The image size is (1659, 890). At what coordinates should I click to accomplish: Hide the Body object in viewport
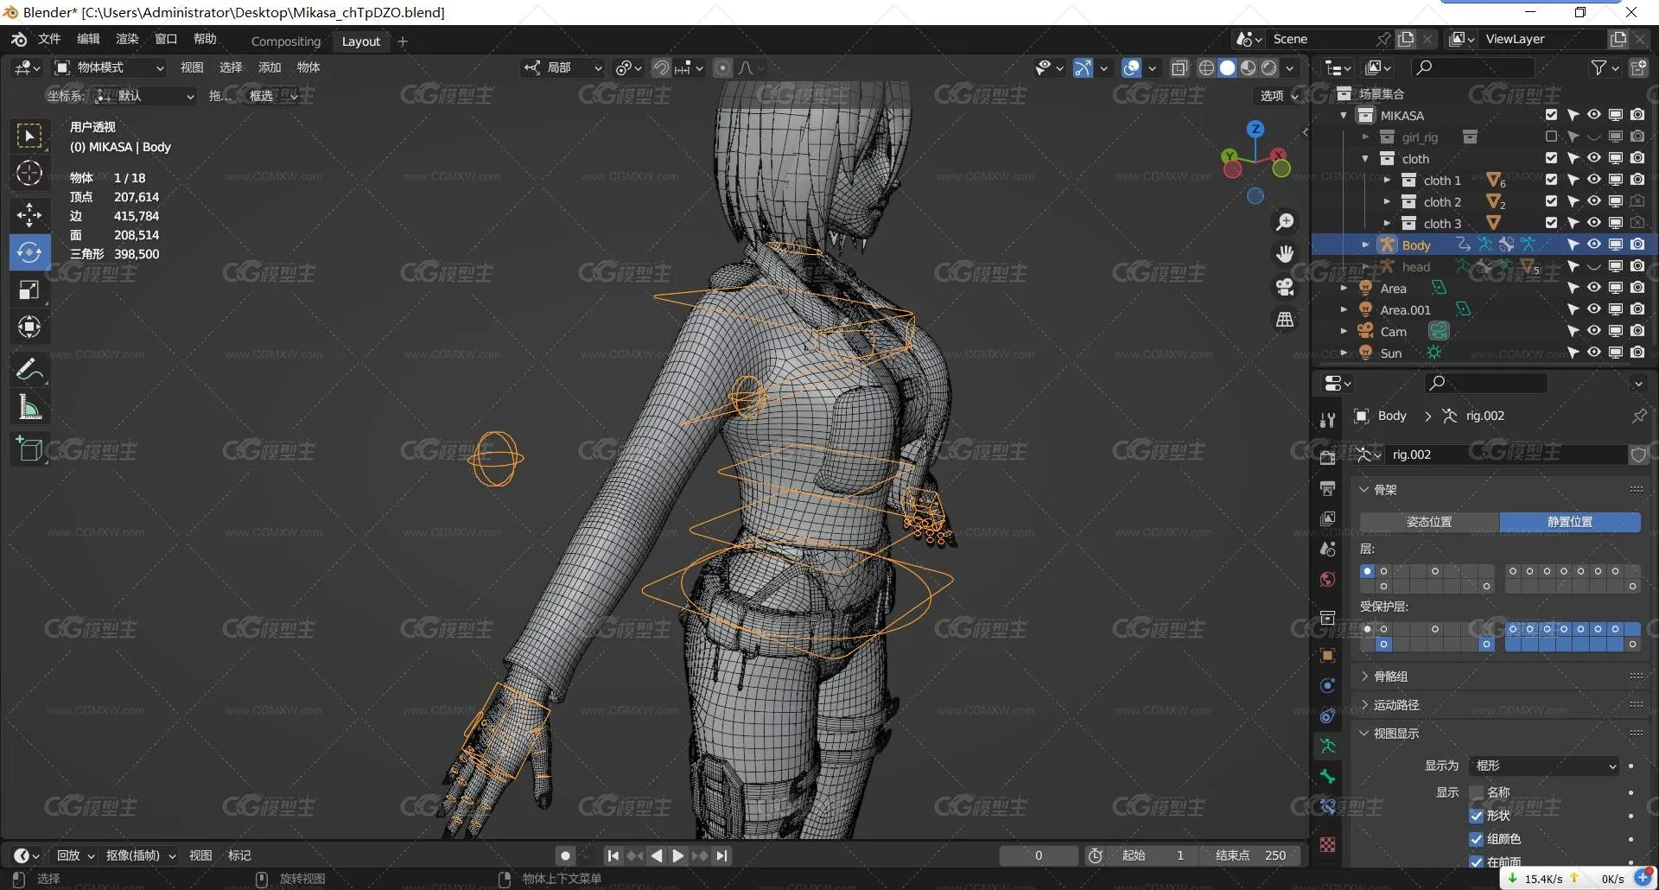(x=1594, y=245)
